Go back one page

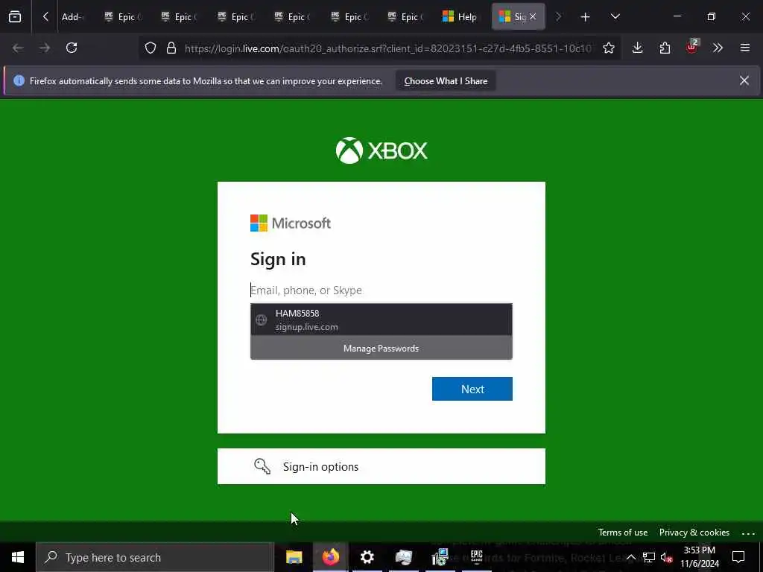click(x=18, y=48)
